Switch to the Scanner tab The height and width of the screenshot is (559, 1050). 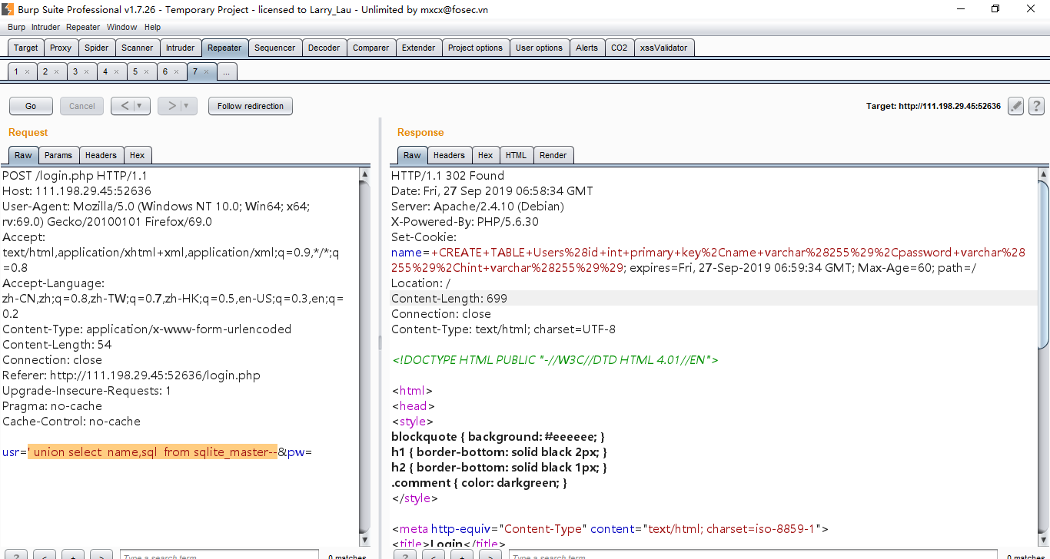click(138, 48)
